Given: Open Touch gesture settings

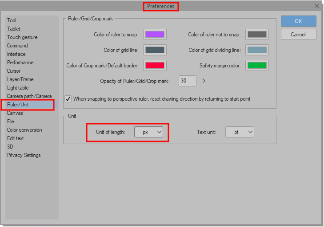Looking at the screenshot, I should (x=22, y=37).
